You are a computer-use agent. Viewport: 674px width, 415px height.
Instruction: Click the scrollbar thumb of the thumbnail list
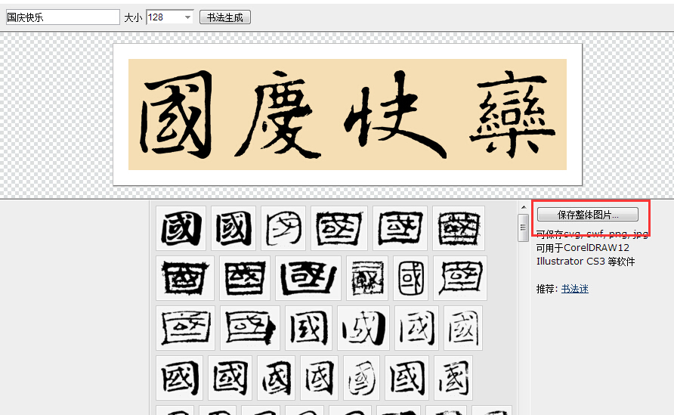522,227
